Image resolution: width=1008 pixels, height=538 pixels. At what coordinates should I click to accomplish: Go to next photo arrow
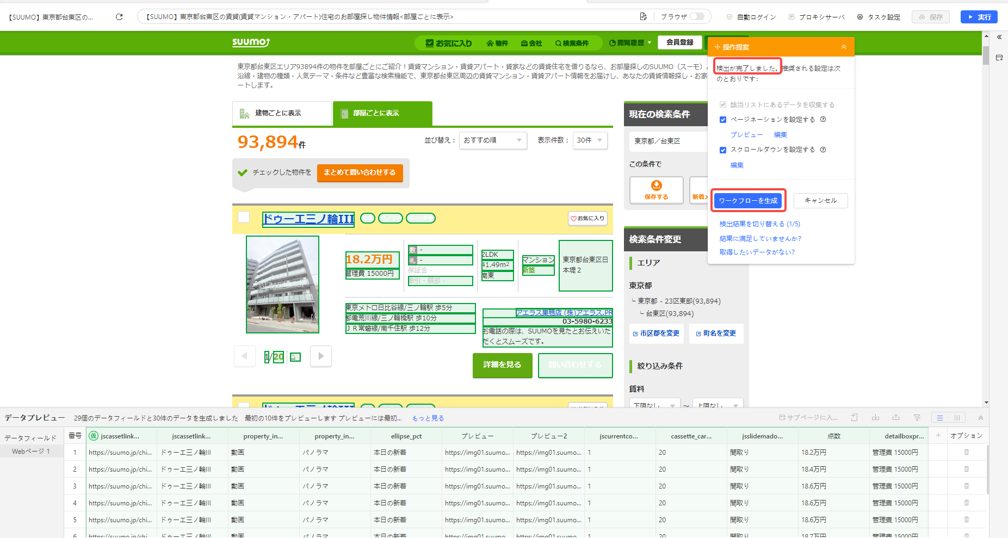click(321, 356)
